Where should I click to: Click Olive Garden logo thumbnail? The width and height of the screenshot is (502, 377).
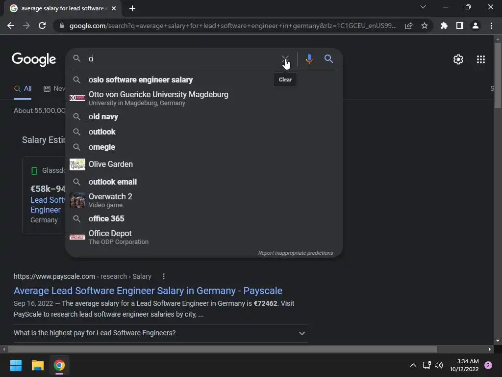pos(77,164)
